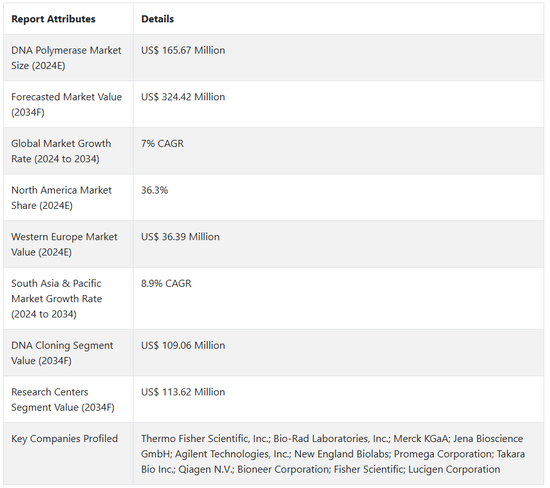This screenshot has height=488, width=550.
Task: Select the "North America Market Share (2024E)" label
Action: coord(61,198)
